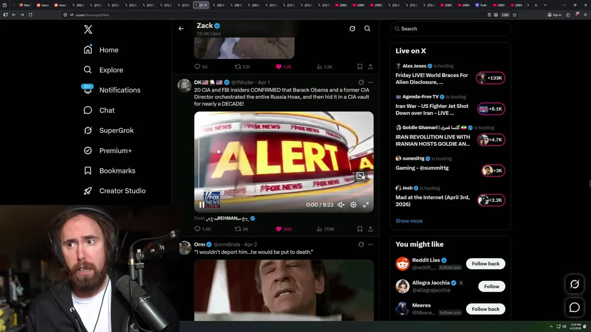This screenshot has width=591, height=332.
Task: Bookmark DK's post
Action: [360, 229]
